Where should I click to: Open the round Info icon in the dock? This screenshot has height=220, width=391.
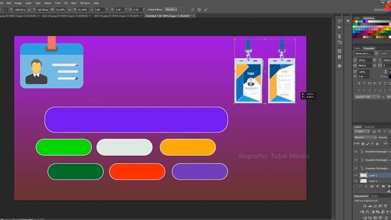tap(340, 66)
